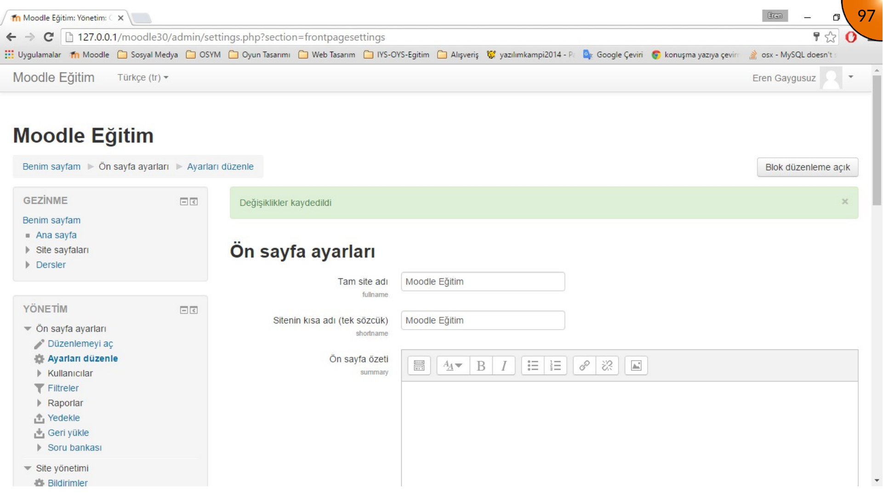
Task: Open the Sosyal Medya bookmark folder
Action: pyautogui.click(x=148, y=55)
